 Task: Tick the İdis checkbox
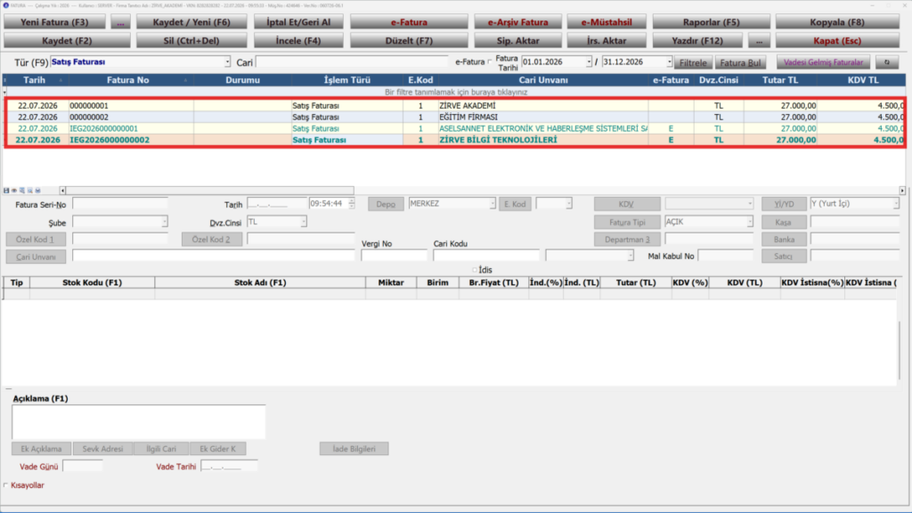[475, 270]
